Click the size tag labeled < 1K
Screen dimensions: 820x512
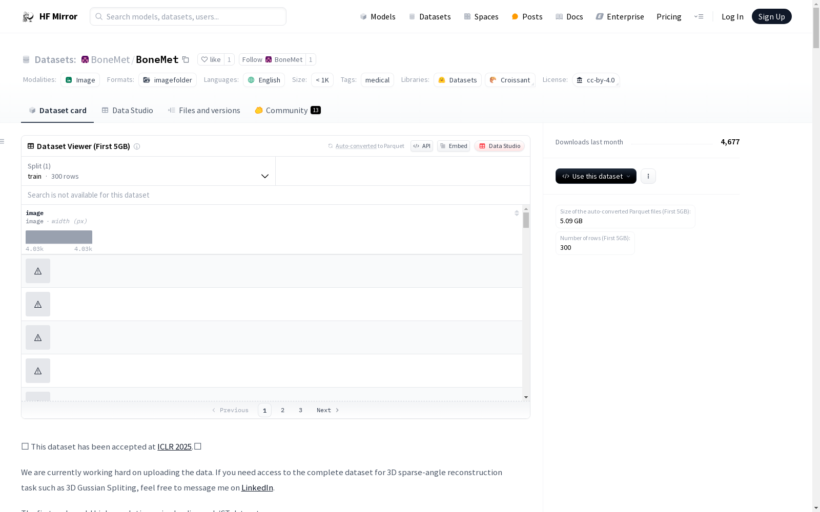(x=322, y=80)
